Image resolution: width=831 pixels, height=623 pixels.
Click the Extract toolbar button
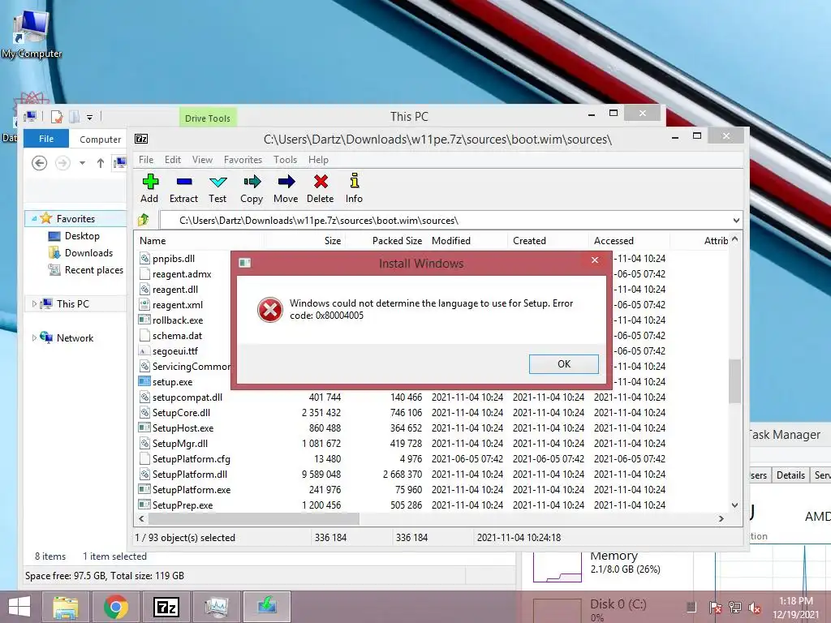tap(183, 188)
